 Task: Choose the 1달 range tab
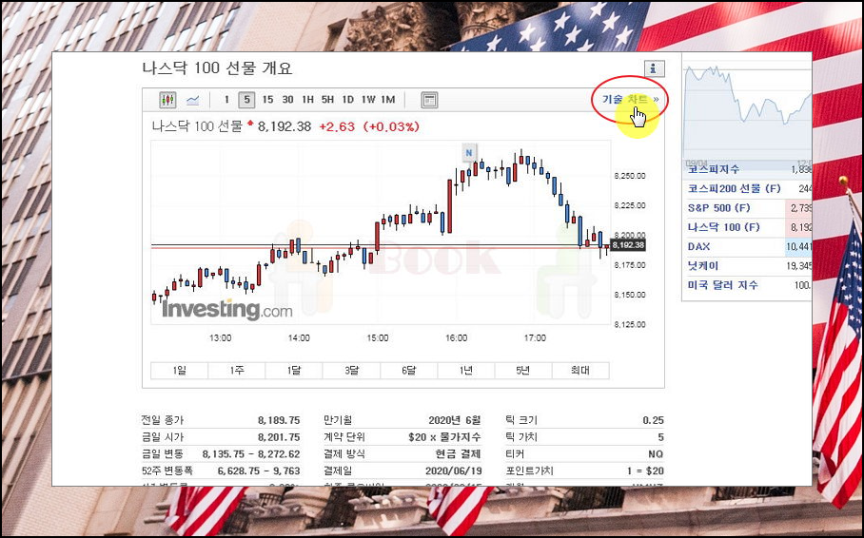[x=294, y=371]
